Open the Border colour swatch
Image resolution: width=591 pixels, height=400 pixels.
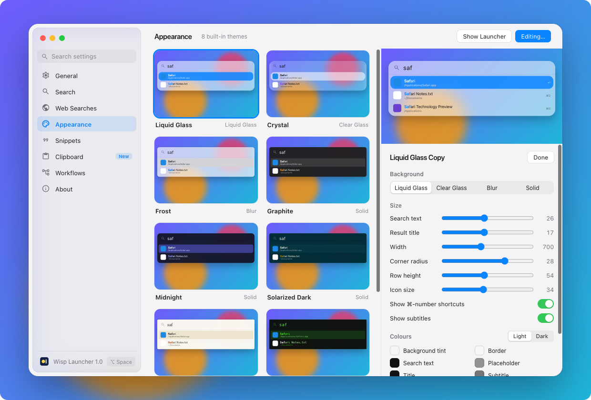tap(479, 350)
